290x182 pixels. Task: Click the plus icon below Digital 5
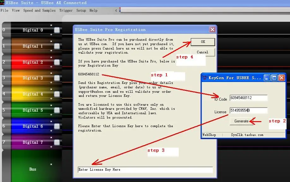(x=51, y=114)
